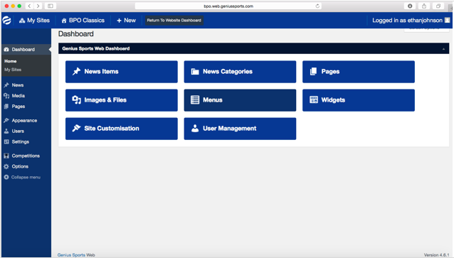Click the widgets icon on Widgets tile
This screenshot has height=258, width=454.
pos(314,100)
